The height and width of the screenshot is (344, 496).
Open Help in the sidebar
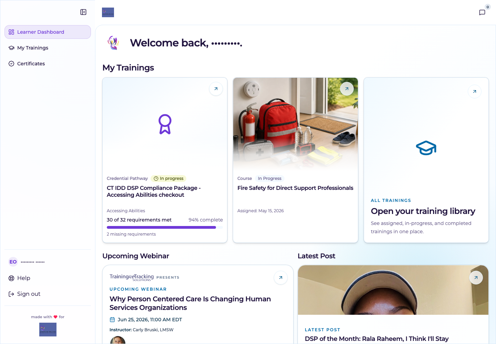48,278
